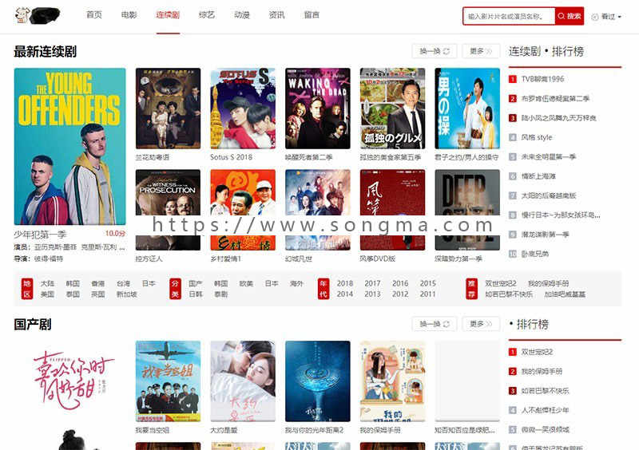Select the 连续剧 nav tab
This screenshot has width=639, height=450.
[x=168, y=15]
